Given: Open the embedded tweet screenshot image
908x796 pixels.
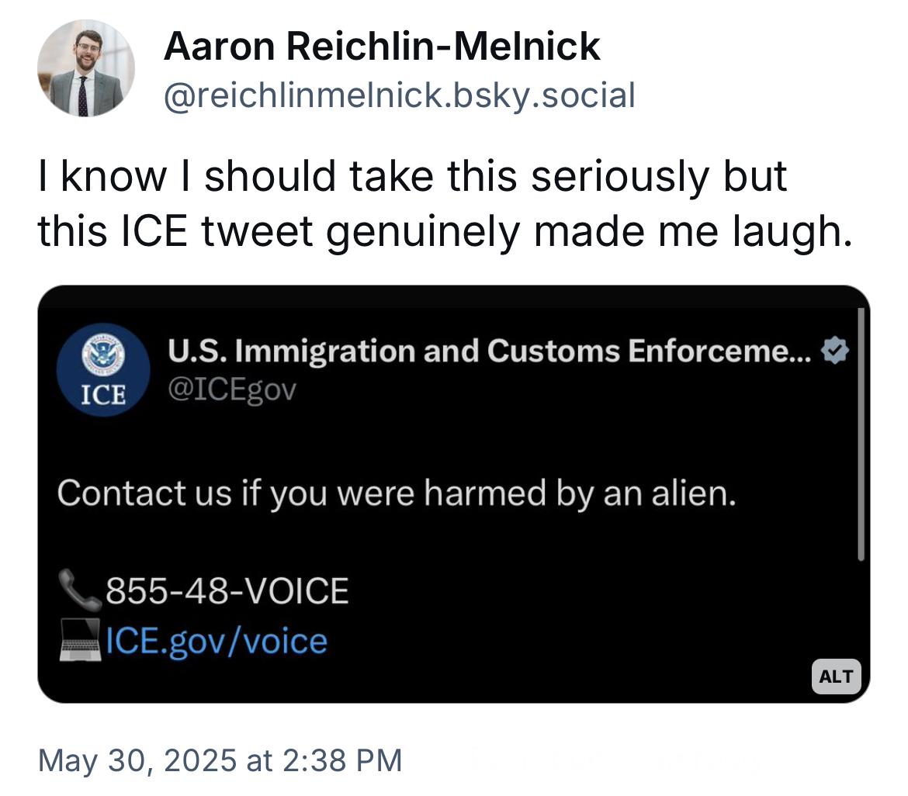Looking at the screenshot, I should tap(454, 493).
